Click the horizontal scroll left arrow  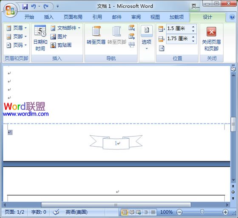5,205
